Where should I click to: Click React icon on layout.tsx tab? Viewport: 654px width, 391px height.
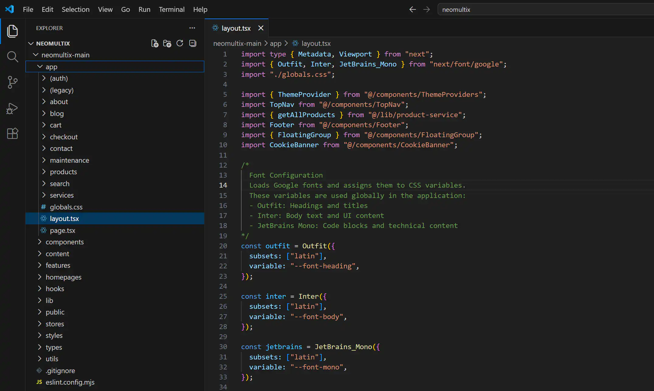click(215, 28)
